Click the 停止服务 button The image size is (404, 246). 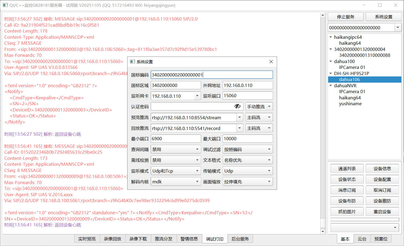tap(346, 17)
